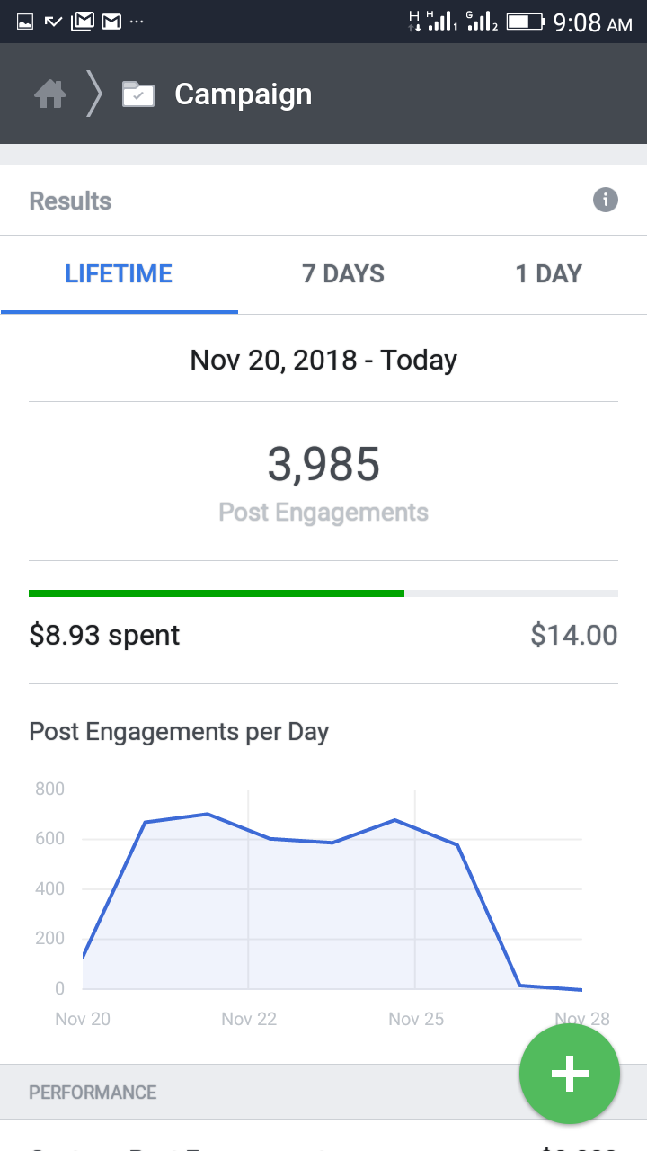Tap the more notifications ellipsis in status bar
The width and height of the screenshot is (647, 1151).
click(137, 21)
